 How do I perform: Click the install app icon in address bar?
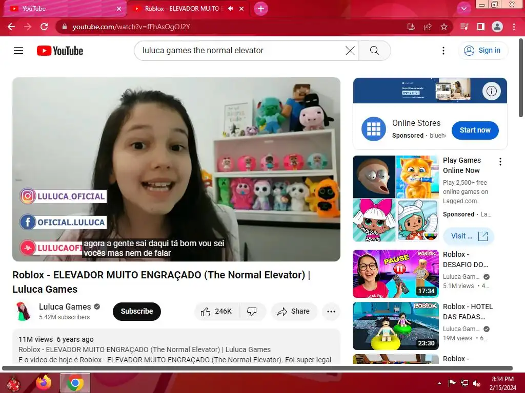(x=411, y=27)
